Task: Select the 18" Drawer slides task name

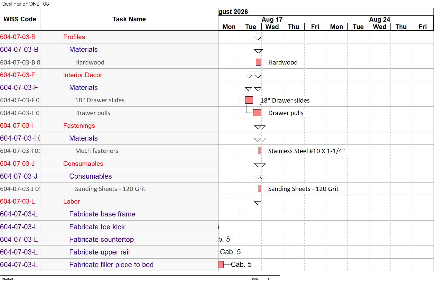Action: [x=100, y=100]
